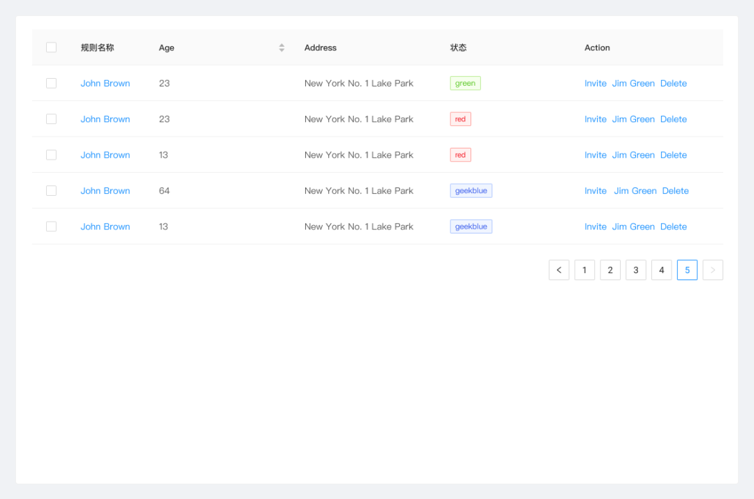
Task: Select page 5 in the pagination
Action: (687, 270)
